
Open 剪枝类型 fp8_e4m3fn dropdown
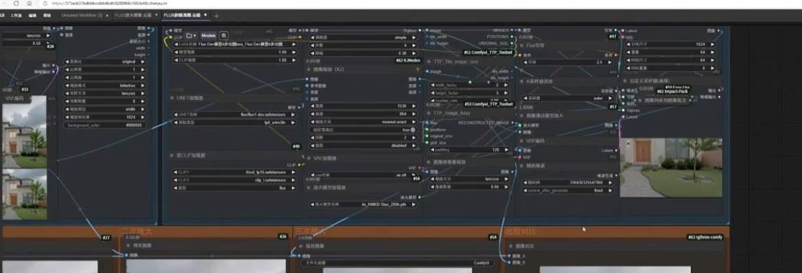[x=235, y=122]
